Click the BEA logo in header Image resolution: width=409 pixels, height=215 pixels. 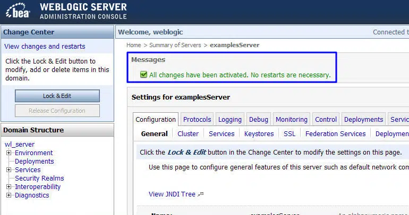18,11
